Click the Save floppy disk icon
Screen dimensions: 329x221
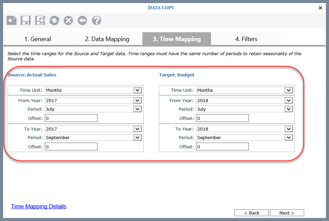pos(25,21)
